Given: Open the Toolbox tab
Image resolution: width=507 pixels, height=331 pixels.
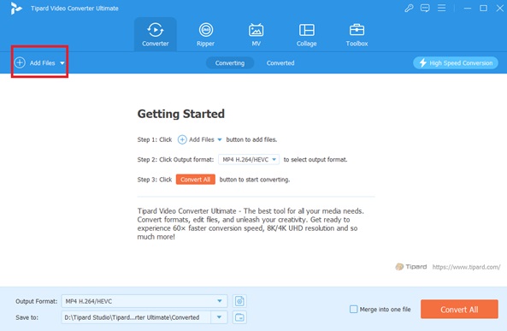Looking at the screenshot, I should pos(357,34).
